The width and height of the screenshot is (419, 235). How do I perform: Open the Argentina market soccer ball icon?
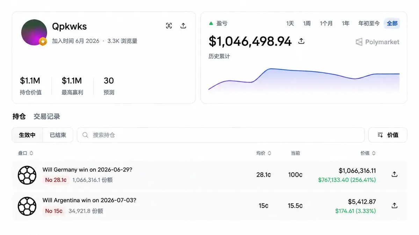coord(27,206)
